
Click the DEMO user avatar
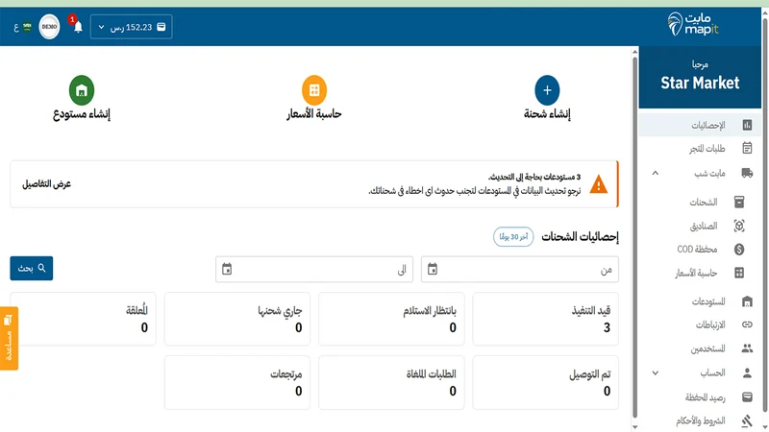49,27
